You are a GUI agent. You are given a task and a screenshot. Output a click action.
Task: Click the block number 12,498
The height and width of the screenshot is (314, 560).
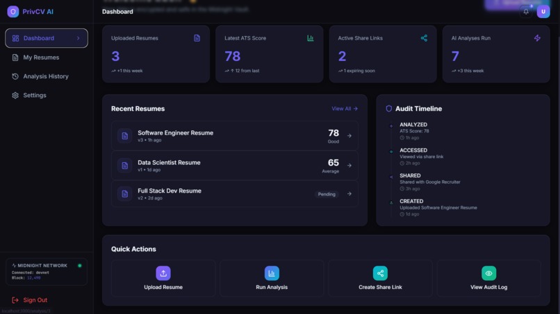(33, 278)
